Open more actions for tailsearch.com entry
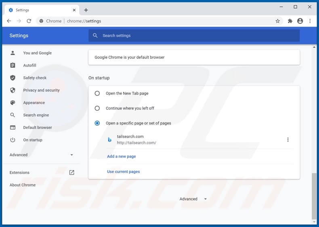 [x=288, y=140]
